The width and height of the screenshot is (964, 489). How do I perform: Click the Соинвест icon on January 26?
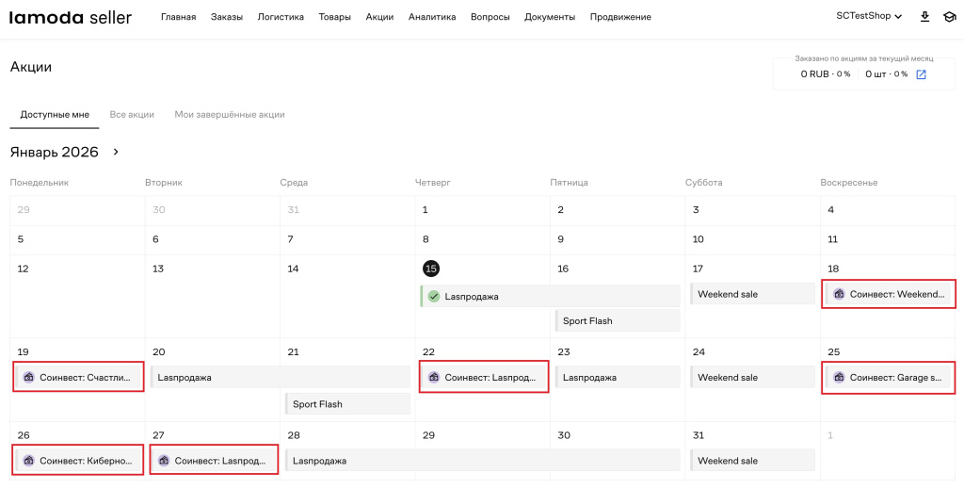[28, 461]
